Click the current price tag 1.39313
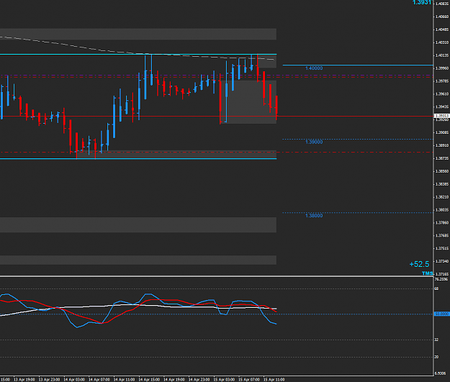Image resolution: width=450 pixels, height=382 pixels. click(442, 116)
